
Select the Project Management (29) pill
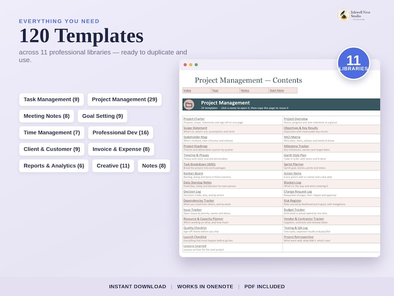(x=125, y=99)
